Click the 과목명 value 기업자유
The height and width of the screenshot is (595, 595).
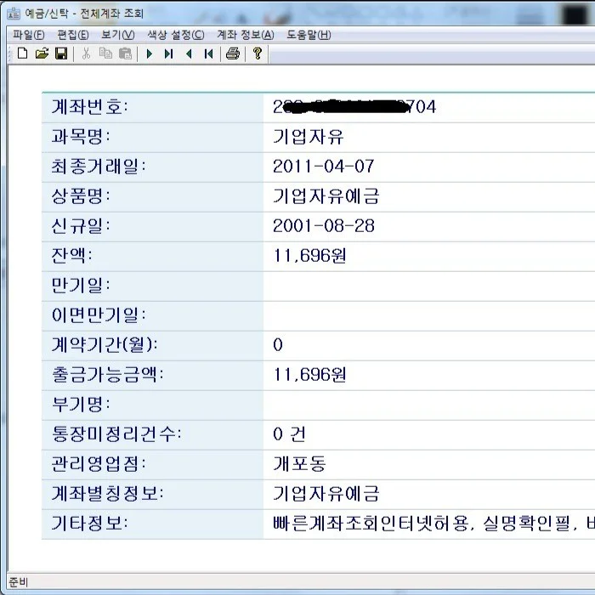coord(308,137)
